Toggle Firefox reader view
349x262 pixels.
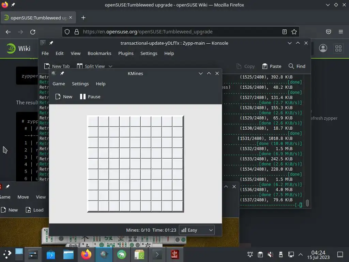pos(285,32)
